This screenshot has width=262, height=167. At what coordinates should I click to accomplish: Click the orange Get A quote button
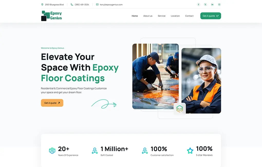click(52, 103)
